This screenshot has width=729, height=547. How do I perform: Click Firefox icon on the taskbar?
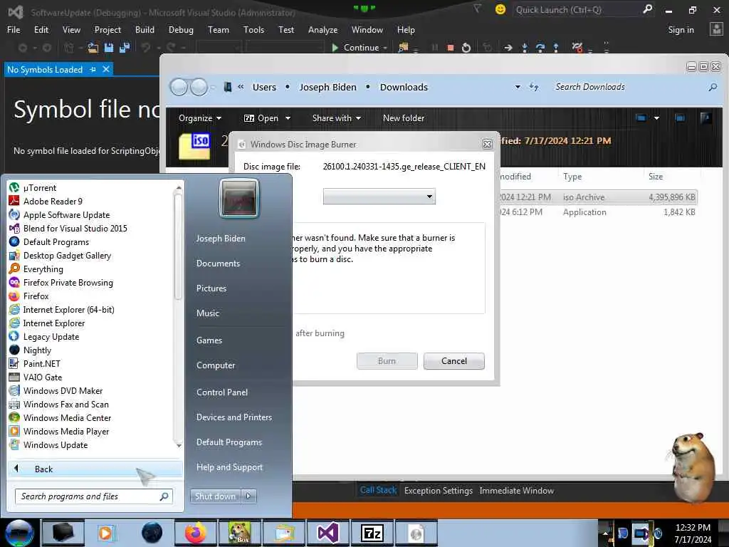(195, 533)
